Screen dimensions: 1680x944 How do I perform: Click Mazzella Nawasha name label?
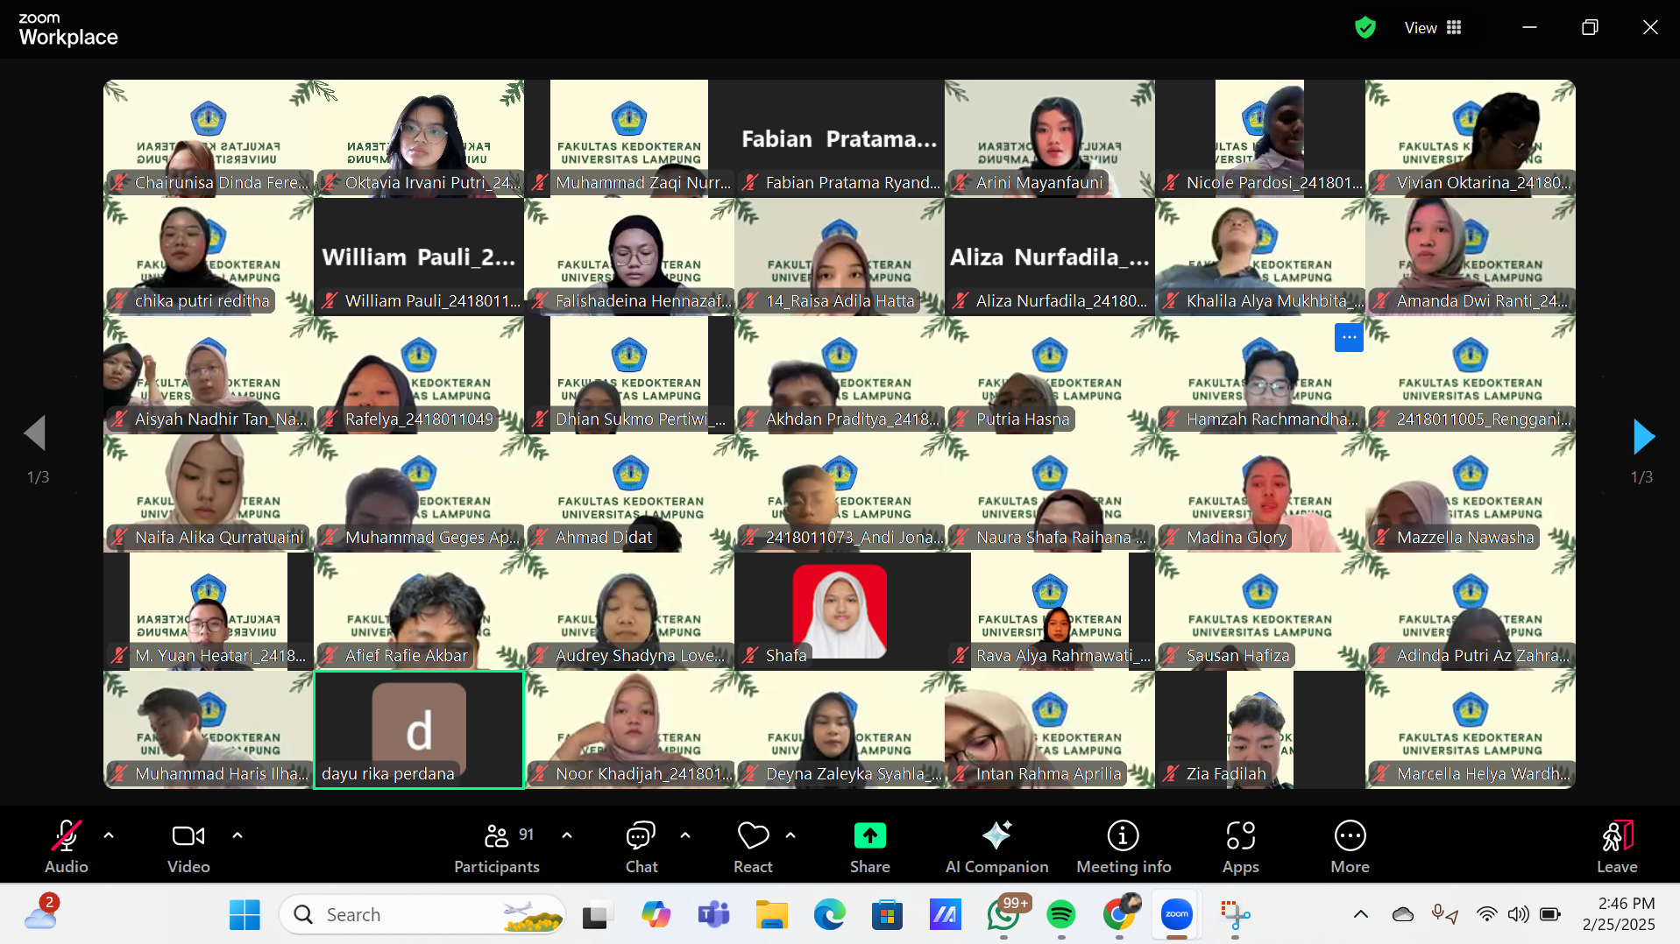click(1465, 538)
